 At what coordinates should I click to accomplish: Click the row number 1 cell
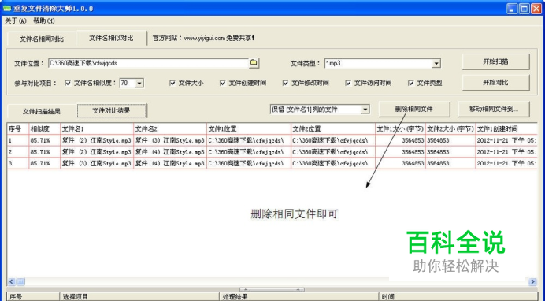pyautogui.click(x=18, y=140)
